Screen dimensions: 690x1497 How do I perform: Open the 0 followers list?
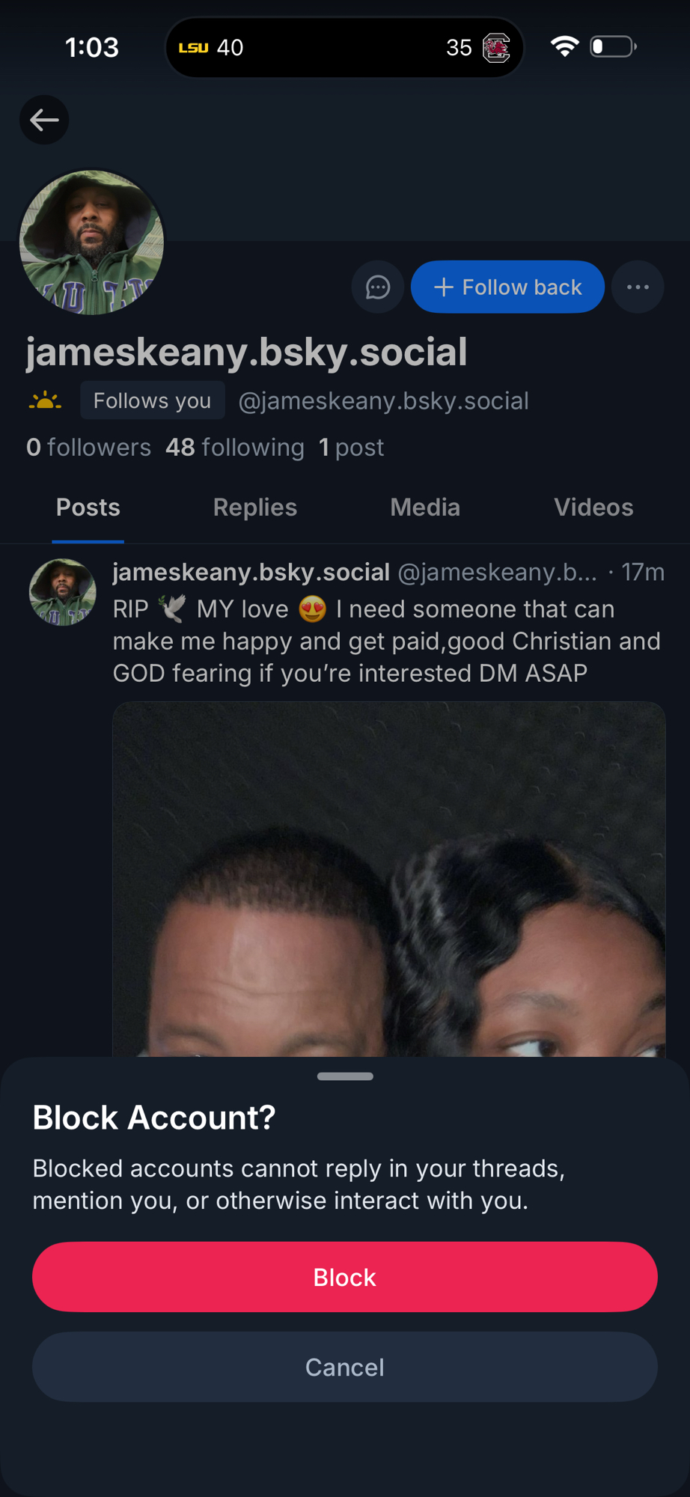point(89,448)
